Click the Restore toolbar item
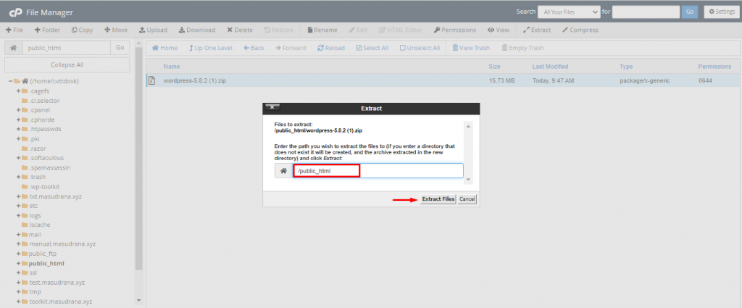This screenshot has height=308, width=742. pos(279,30)
